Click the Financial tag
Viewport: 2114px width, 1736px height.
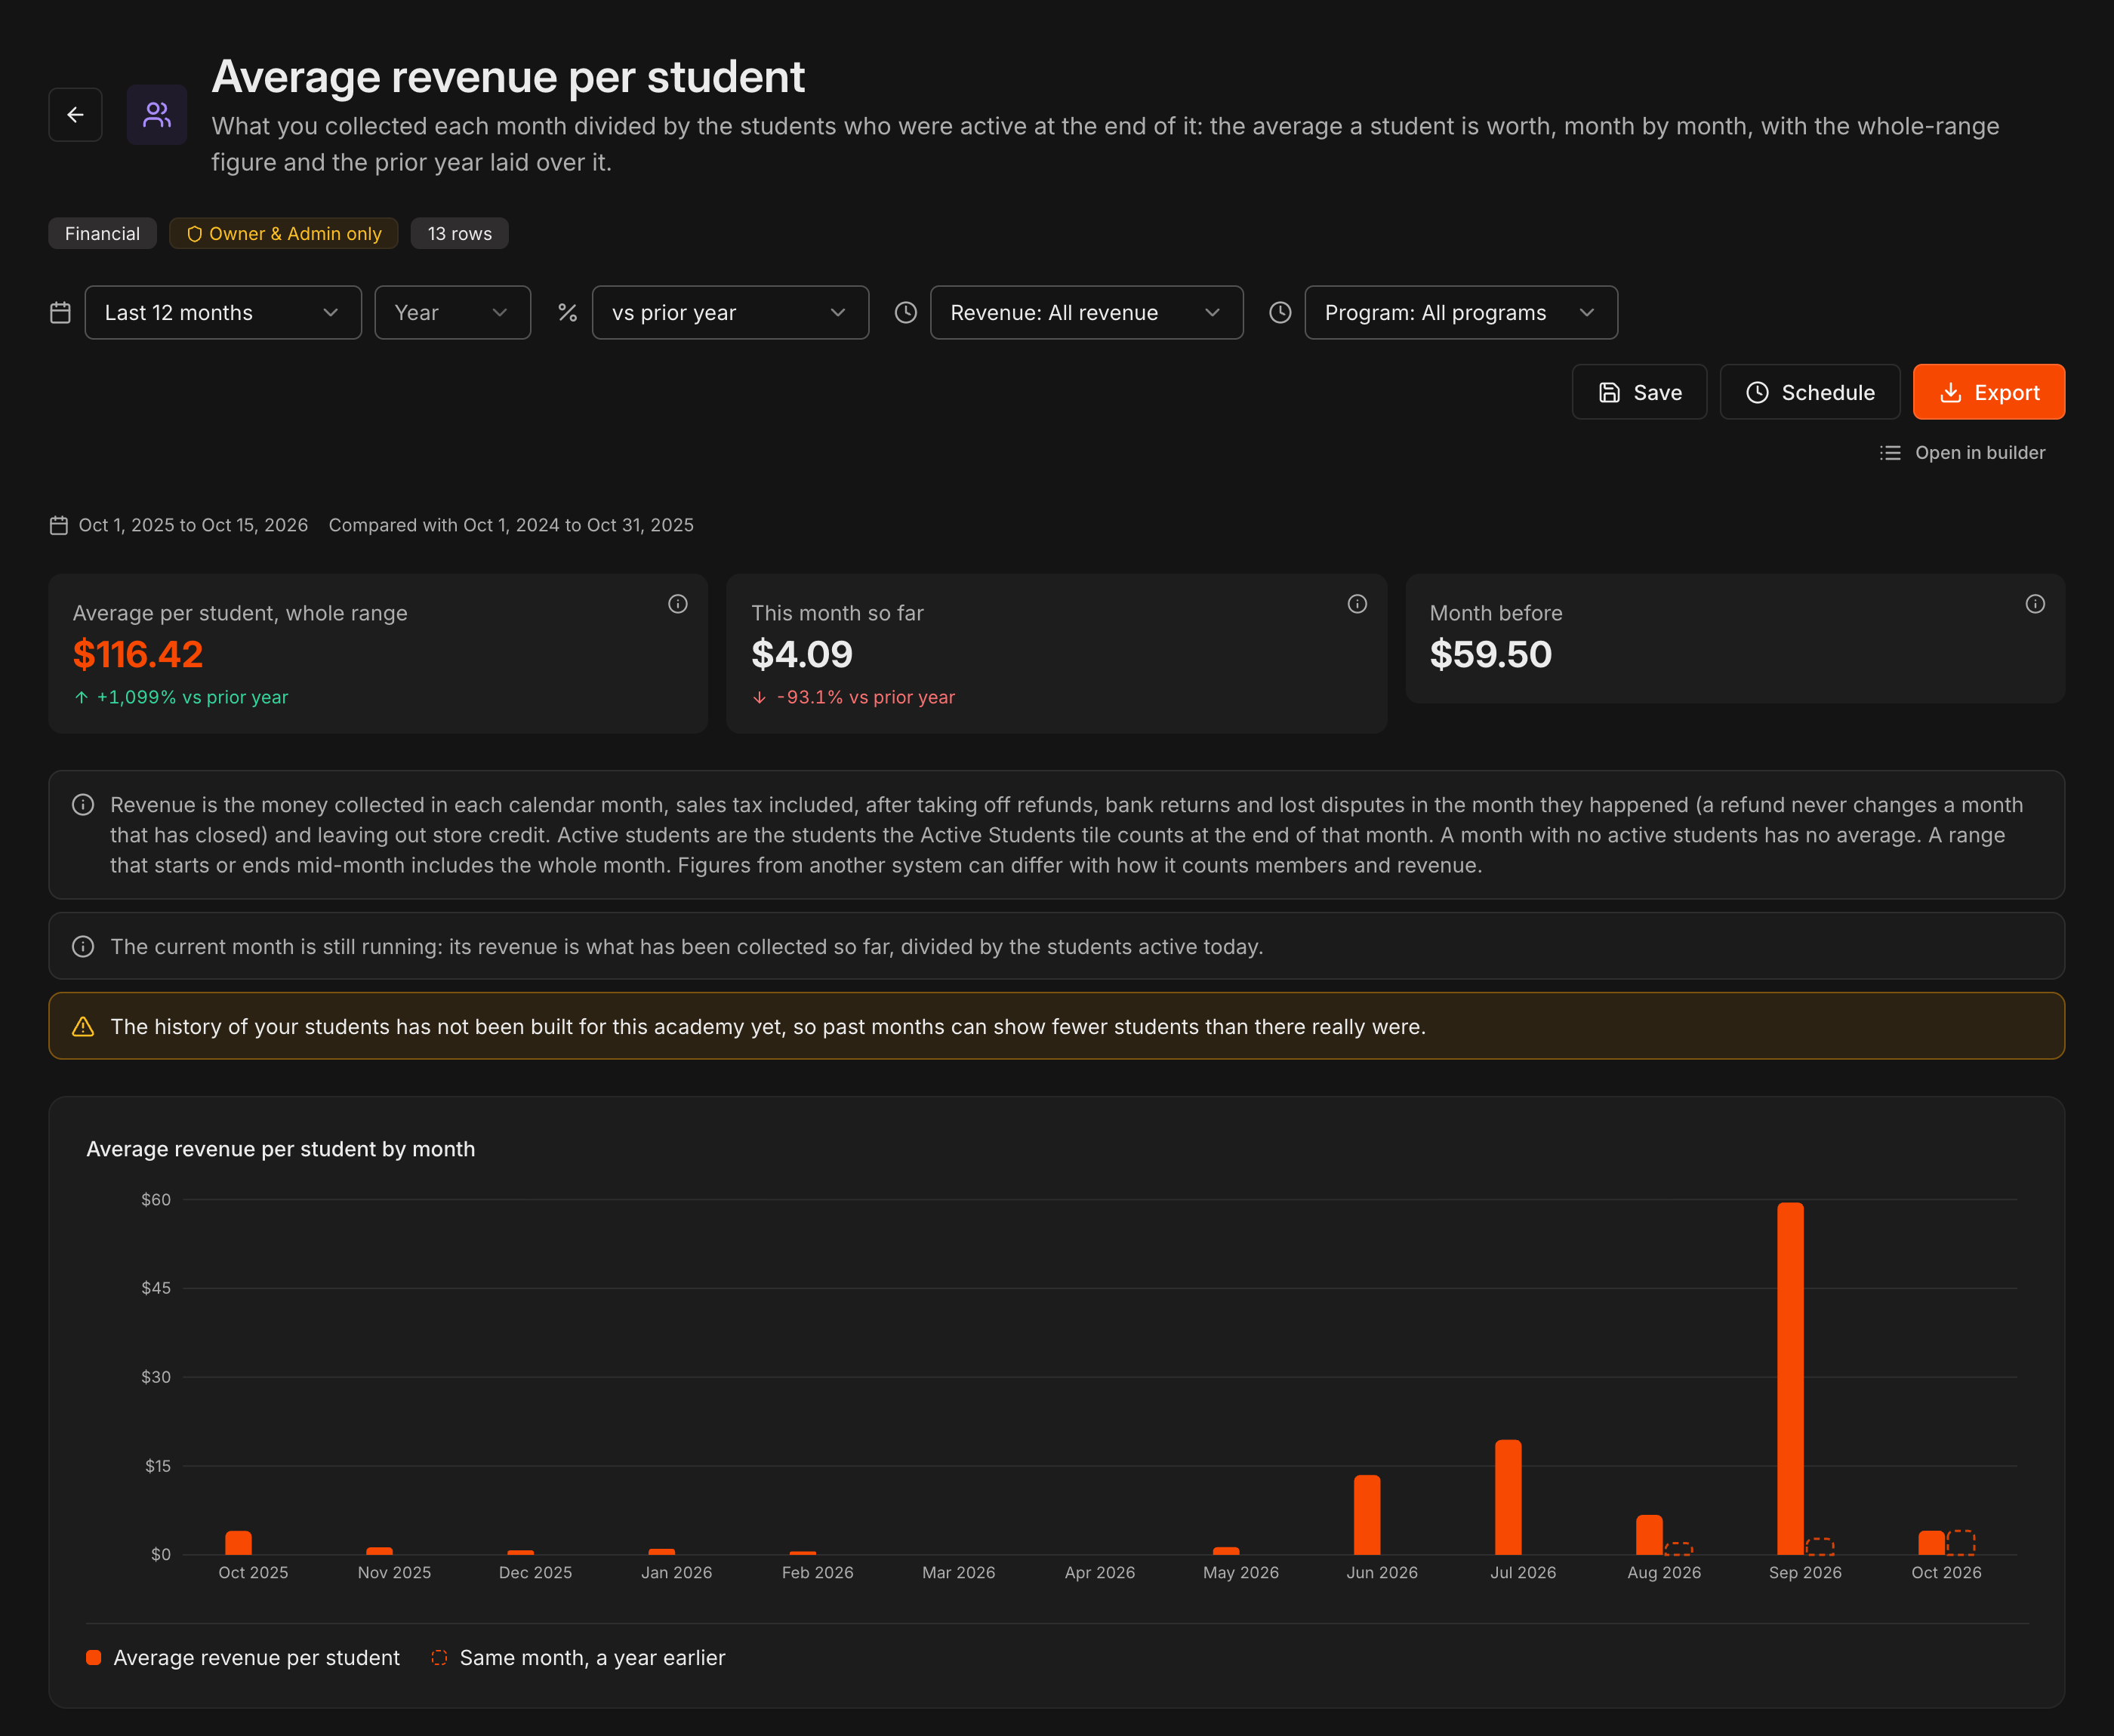pos(102,234)
